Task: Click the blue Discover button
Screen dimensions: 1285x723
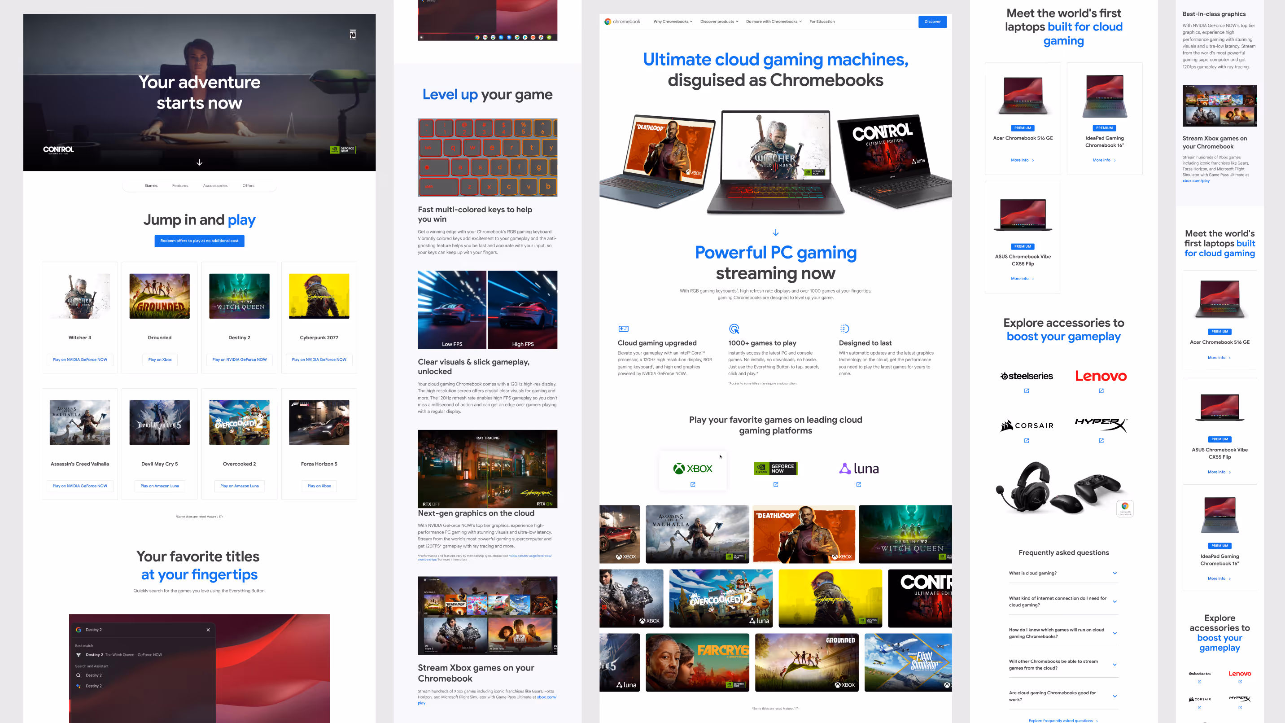Action: point(932,22)
